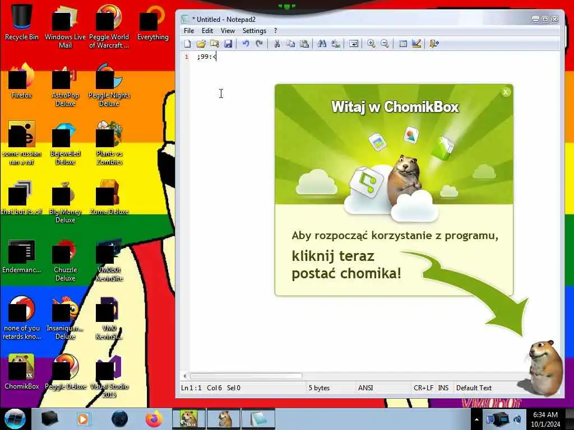
Task: Open the View menu
Action: (x=228, y=31)
